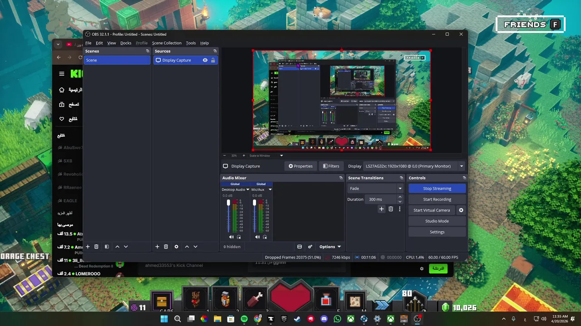The image size is (581, 326).
Task: Move scene down with Scenes panel arrow
Action: click(x=126, y=247)
